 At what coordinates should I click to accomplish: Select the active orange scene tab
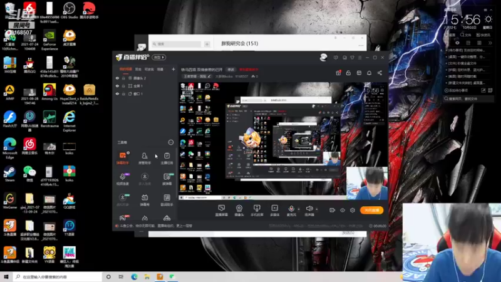coord(126,69)
